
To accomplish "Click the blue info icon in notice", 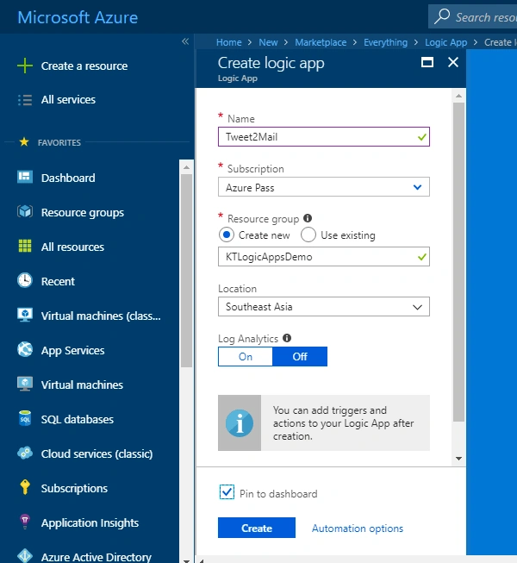I will (240, 423).
